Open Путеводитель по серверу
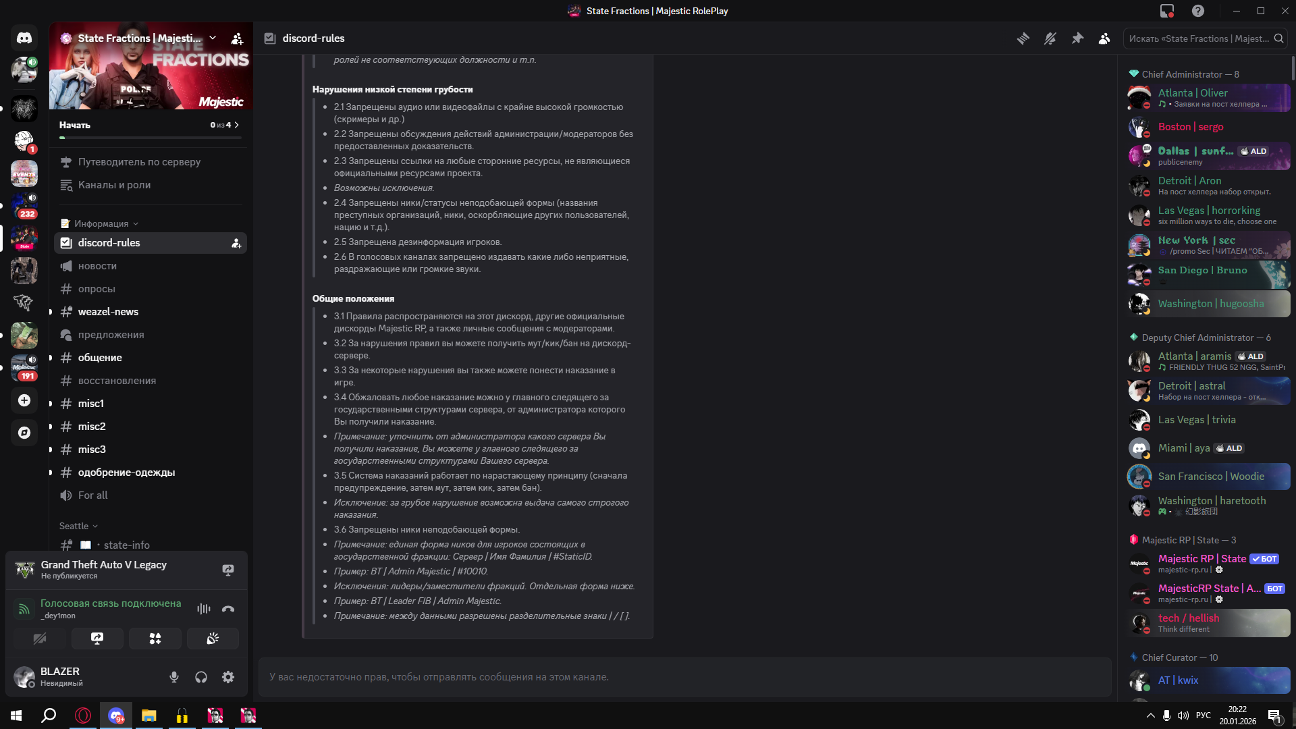Viewport: 1296px width, 729px height. (150, 162)
